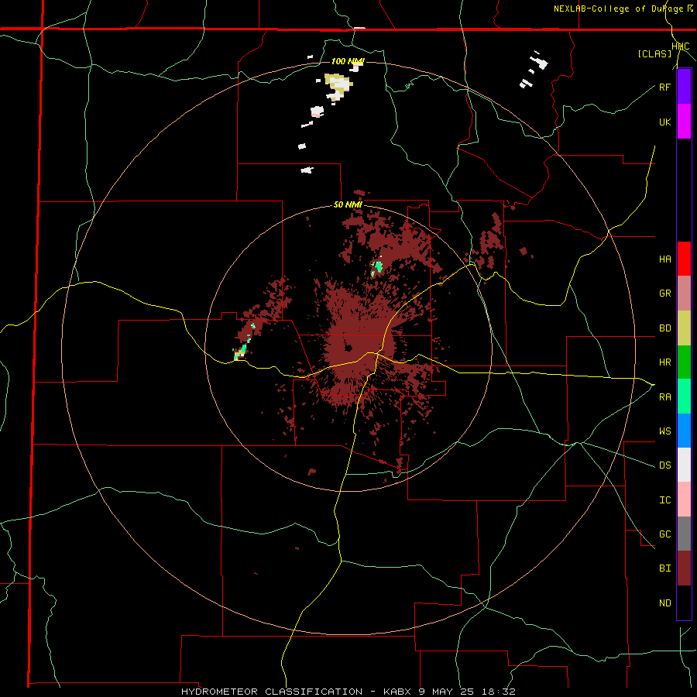The width and height of the screenshot is (697, 697).
Task: Click the HA legend label
Action: click(x=665, y=259)
